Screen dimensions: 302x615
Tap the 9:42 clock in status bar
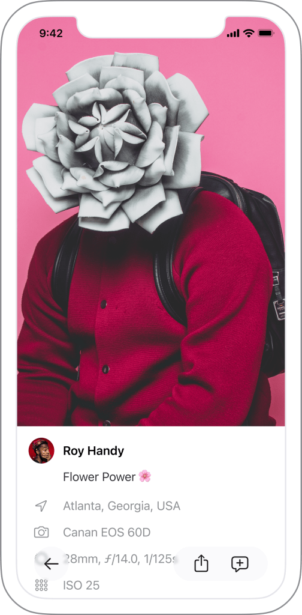tap(51, 34)
